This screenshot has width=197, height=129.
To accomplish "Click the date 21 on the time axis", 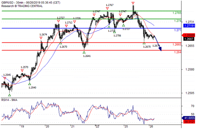I will click(x=73, y=127).
